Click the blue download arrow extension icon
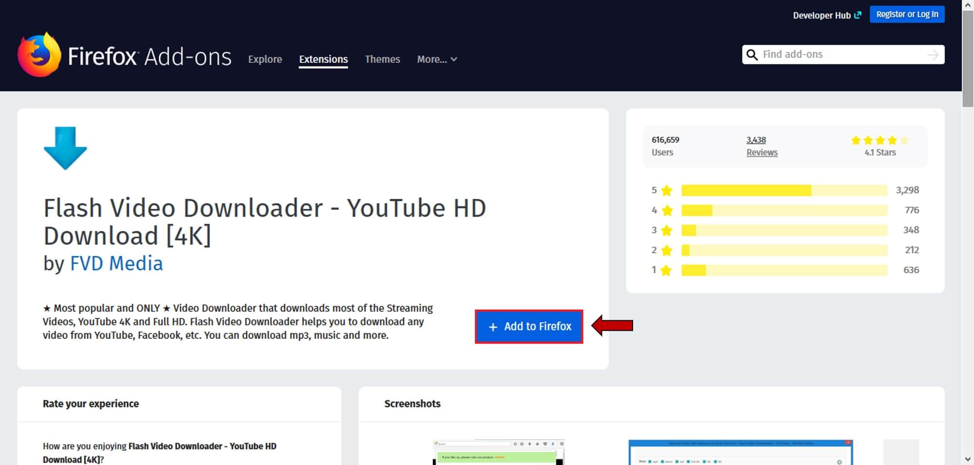 click(x=65, y=148)
